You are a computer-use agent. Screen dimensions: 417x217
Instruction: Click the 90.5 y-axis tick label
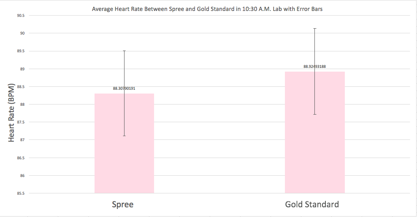(21, 16)
